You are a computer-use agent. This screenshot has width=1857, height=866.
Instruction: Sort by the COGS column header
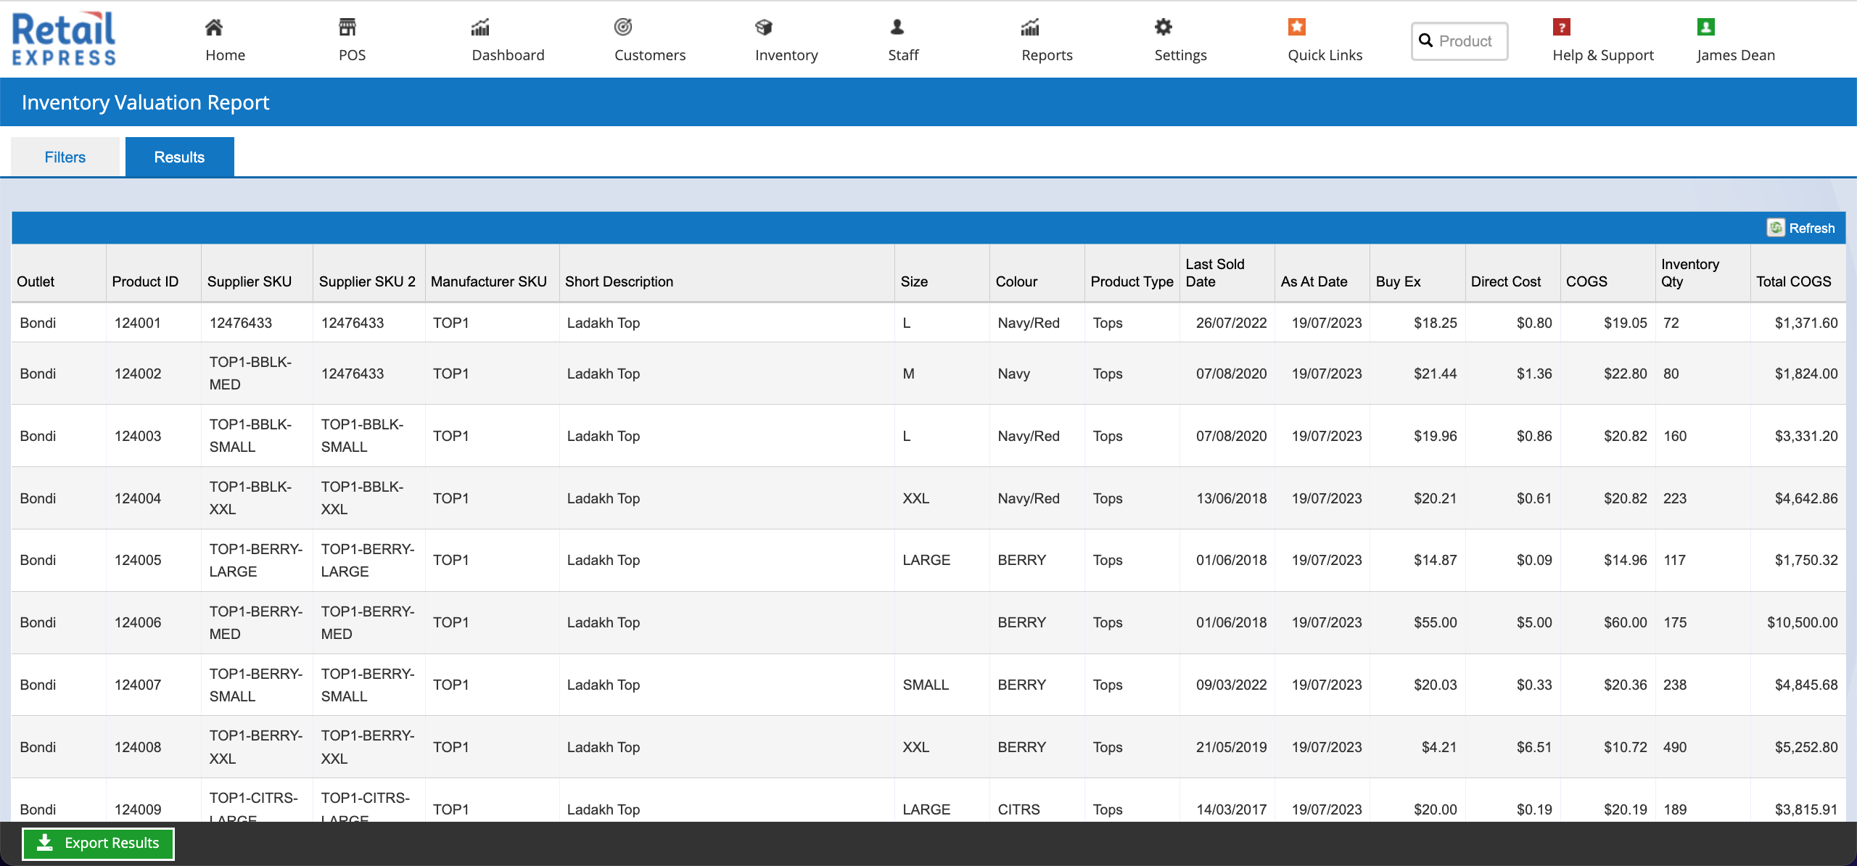pyautogui.click(x=1586, y=281)
